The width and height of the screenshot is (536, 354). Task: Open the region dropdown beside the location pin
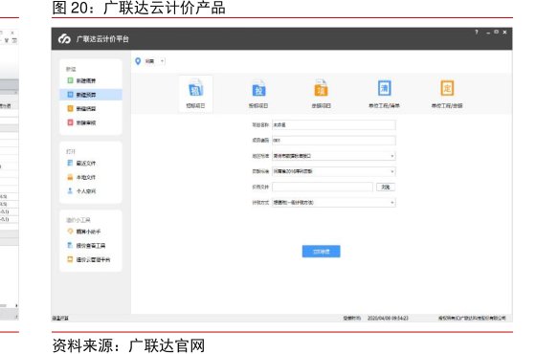[x=162, y=61]
